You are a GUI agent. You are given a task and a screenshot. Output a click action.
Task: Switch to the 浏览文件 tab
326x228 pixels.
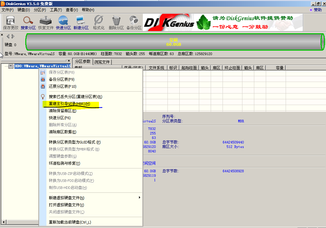102,62
